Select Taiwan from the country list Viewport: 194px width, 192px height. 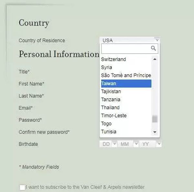[126, 84]
